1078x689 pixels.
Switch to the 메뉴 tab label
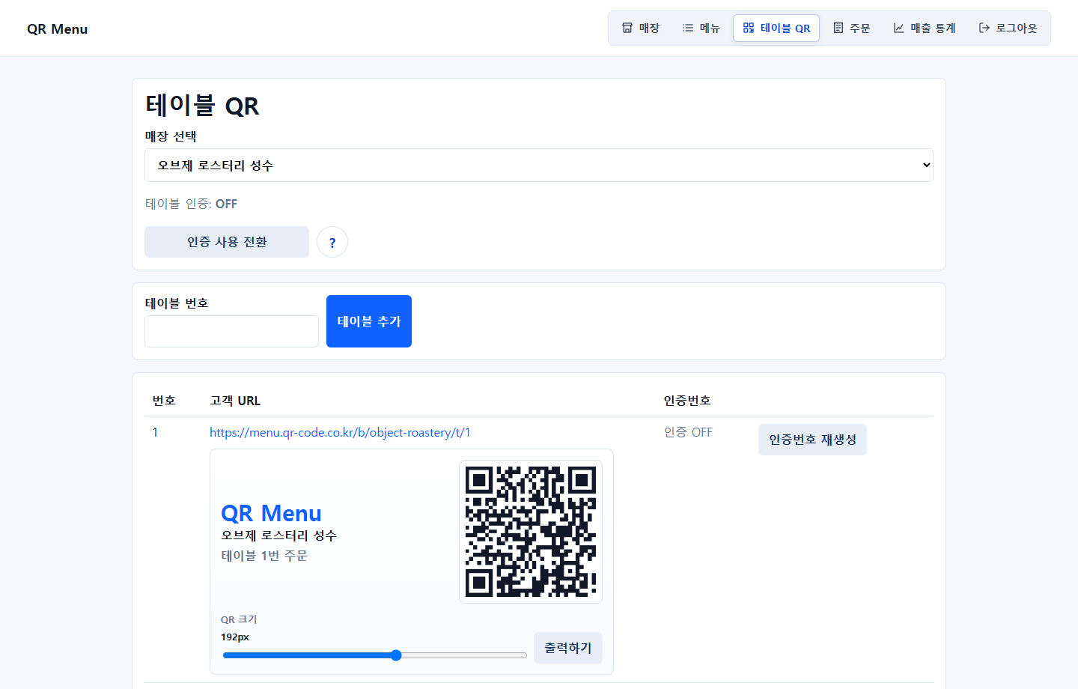coord(710,28)
